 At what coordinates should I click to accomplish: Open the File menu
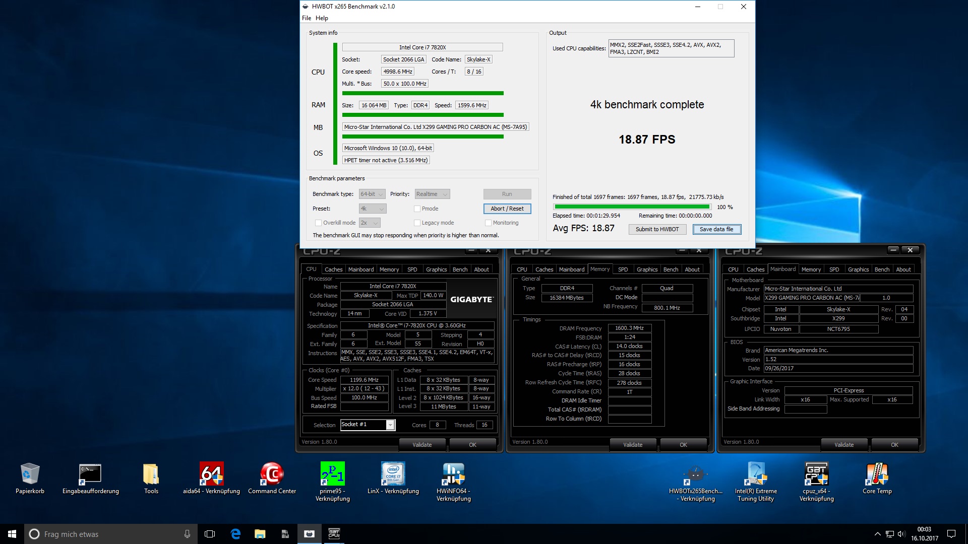(307, 18)
